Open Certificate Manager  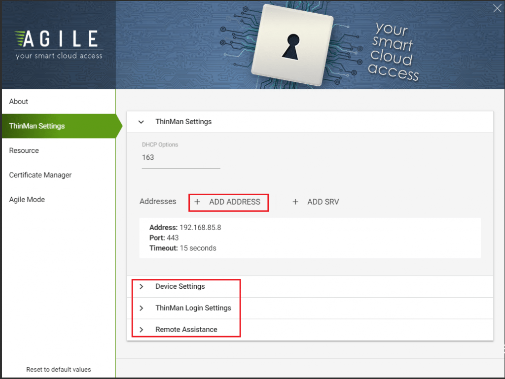59,175
